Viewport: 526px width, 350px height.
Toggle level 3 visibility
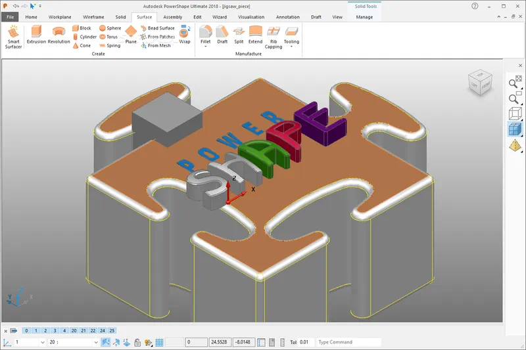pos(55,330)
